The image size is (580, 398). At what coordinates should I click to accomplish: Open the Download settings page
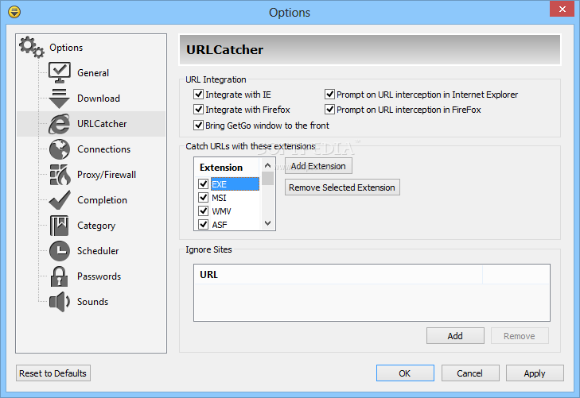tap(99, 99)
